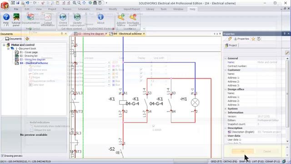
Task: Click the Redo arrow icon
Action: [x=35, y=3]
